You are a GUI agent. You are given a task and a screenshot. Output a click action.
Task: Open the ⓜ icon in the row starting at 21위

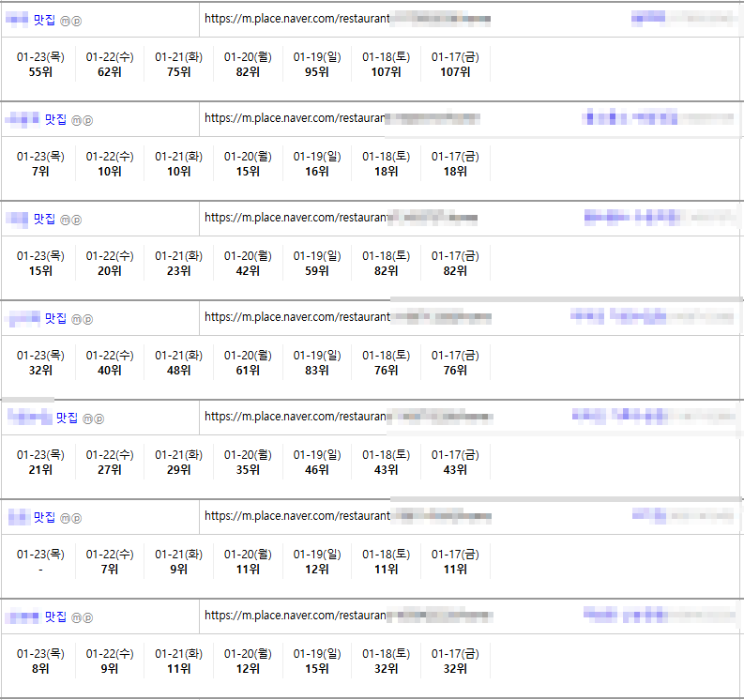click(87, 418)
